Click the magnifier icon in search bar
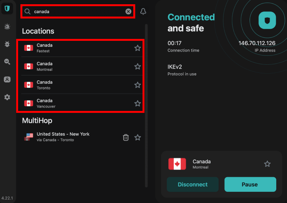The width and height of the screenshot is (287, 203). click(x=27, y=12)
